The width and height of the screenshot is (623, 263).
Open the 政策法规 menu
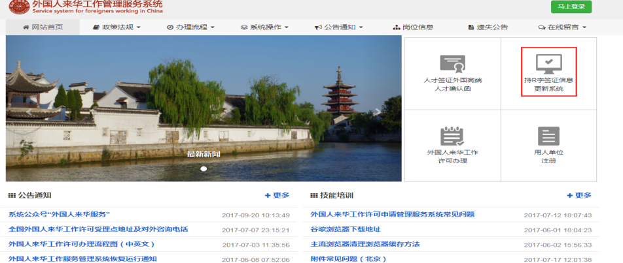point(116,27)
